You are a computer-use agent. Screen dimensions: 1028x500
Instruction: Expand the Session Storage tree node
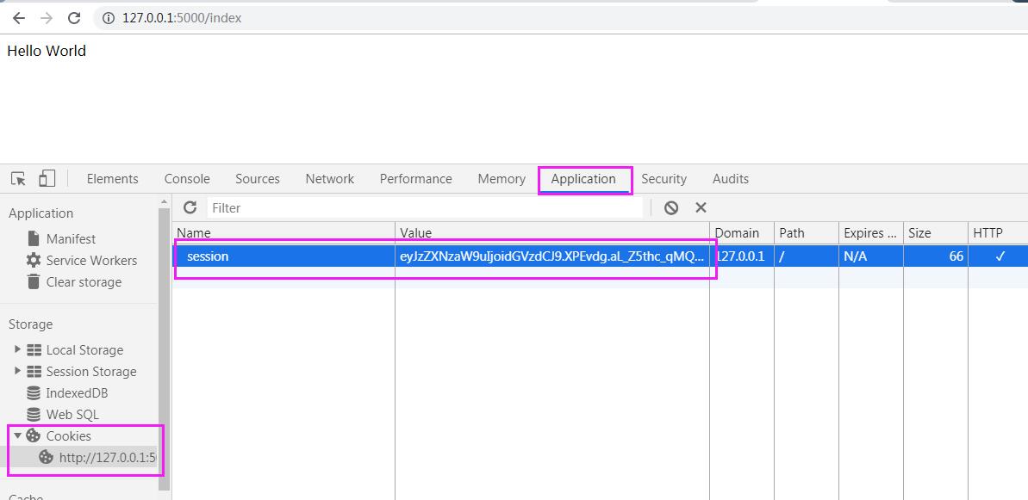[x=18, y=371]
